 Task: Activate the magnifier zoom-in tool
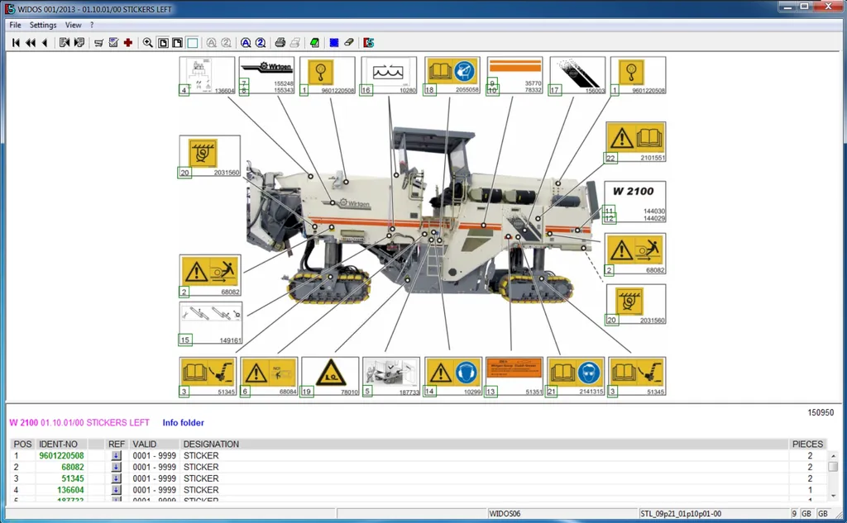pos(147,43)
